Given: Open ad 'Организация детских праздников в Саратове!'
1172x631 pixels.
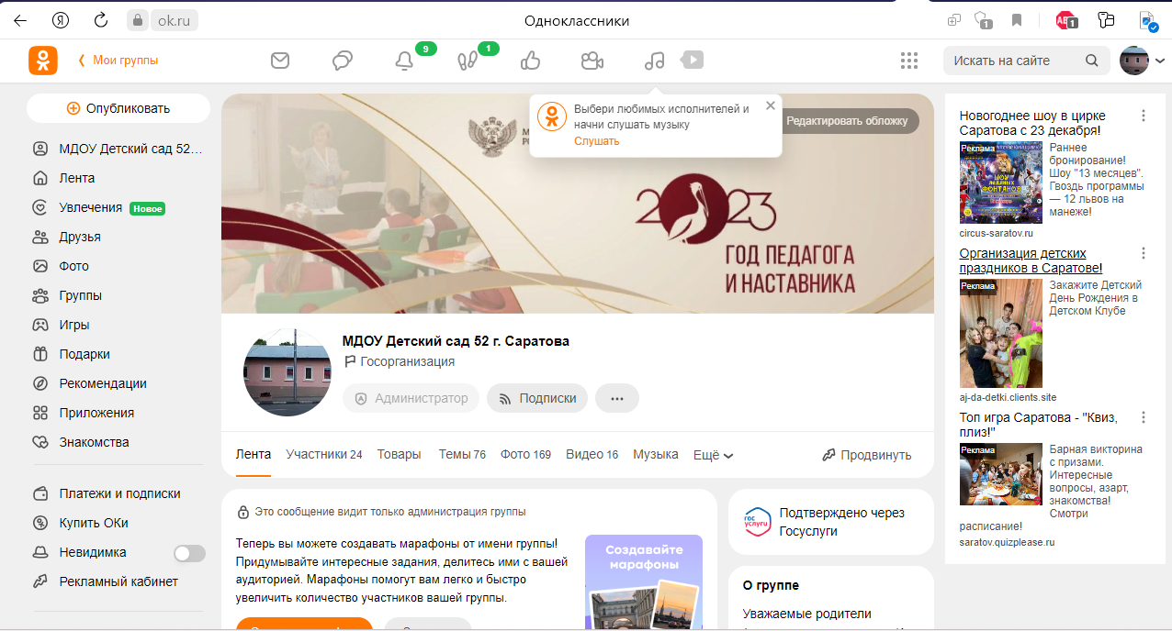Looking at the screenshot, I should point(1031,260).
